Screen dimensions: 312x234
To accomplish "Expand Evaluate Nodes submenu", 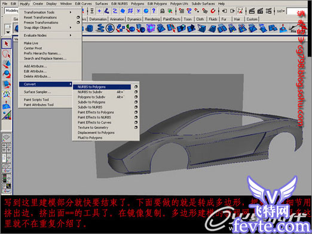I will 71,35.
